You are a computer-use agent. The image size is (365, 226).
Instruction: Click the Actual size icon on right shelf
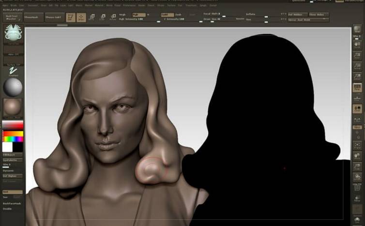click(357, 66)
